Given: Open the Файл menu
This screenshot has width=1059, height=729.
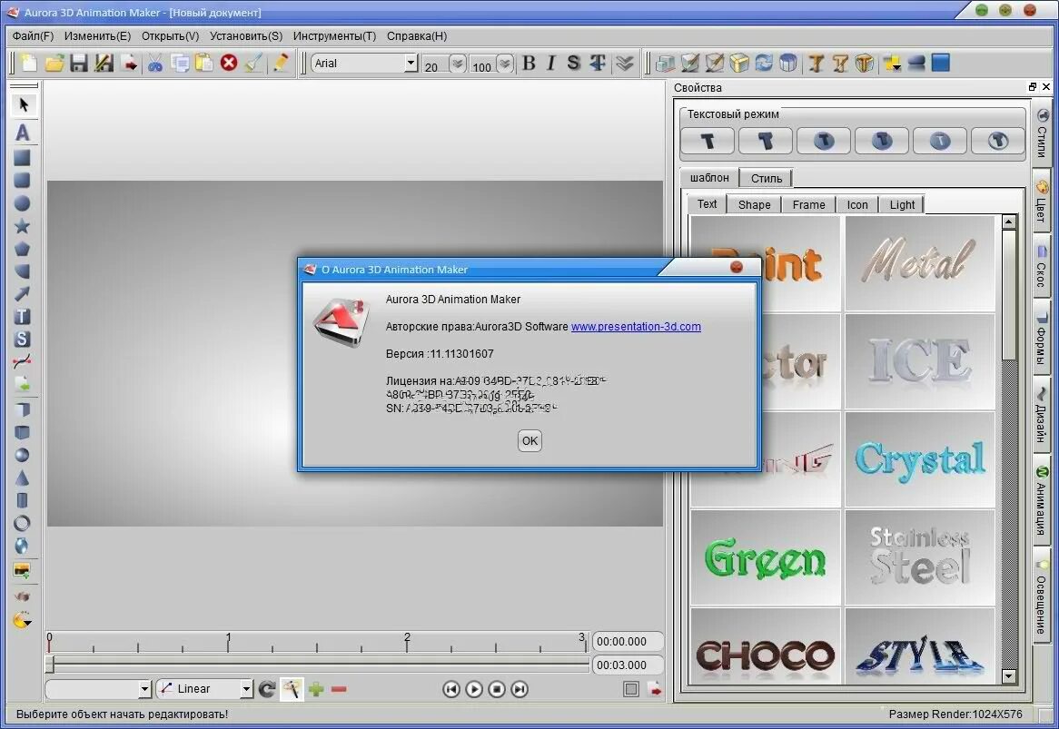Looking at the screenshot, I should pos(33,35).
